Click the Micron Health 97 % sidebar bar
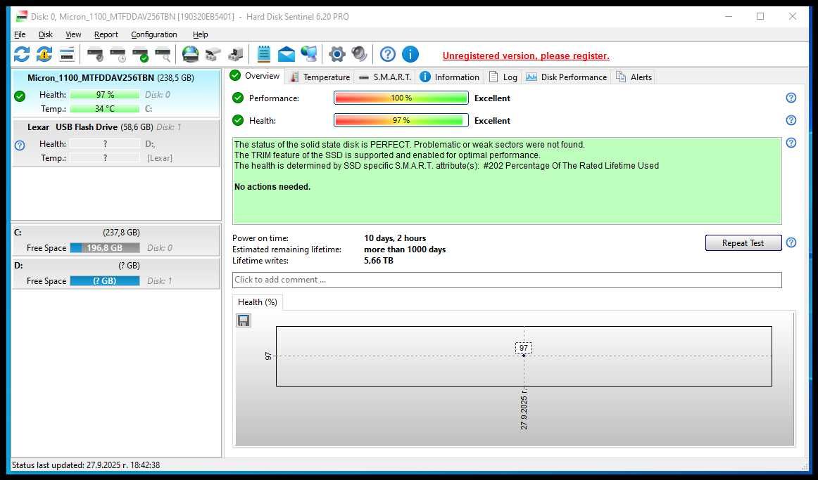 pyautogui.click(x=104, y=94)
